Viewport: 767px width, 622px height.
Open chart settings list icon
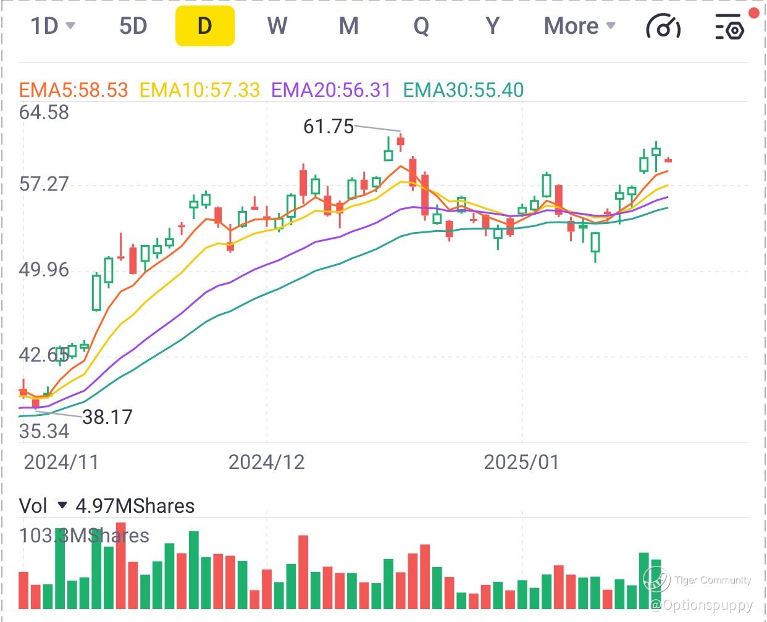(729, 27)
